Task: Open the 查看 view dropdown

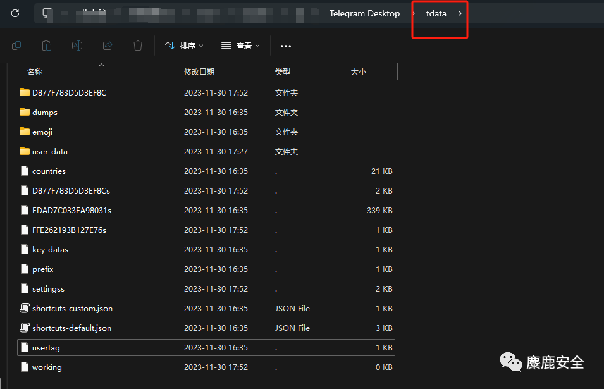Action: [x=240, y=46]
